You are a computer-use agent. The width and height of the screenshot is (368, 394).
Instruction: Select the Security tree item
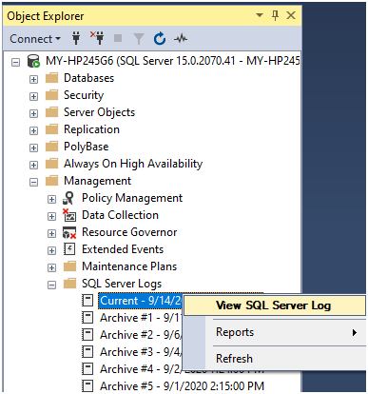[84, 95]
